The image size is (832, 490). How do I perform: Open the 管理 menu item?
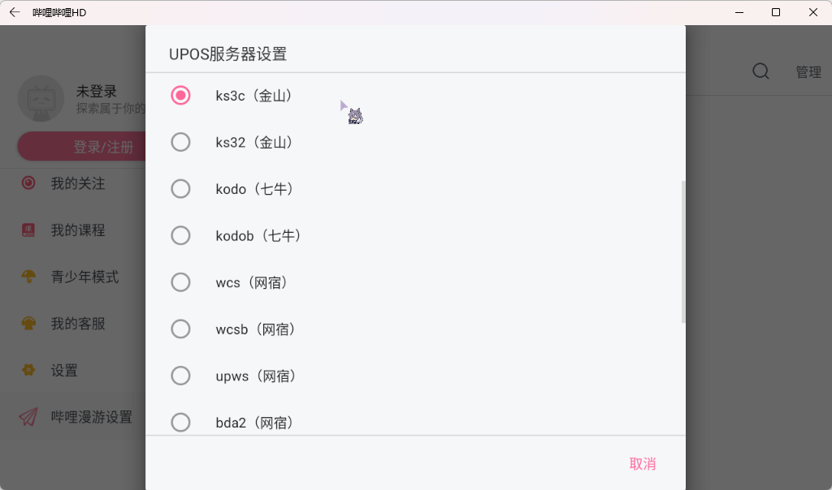tap(808, 71)
